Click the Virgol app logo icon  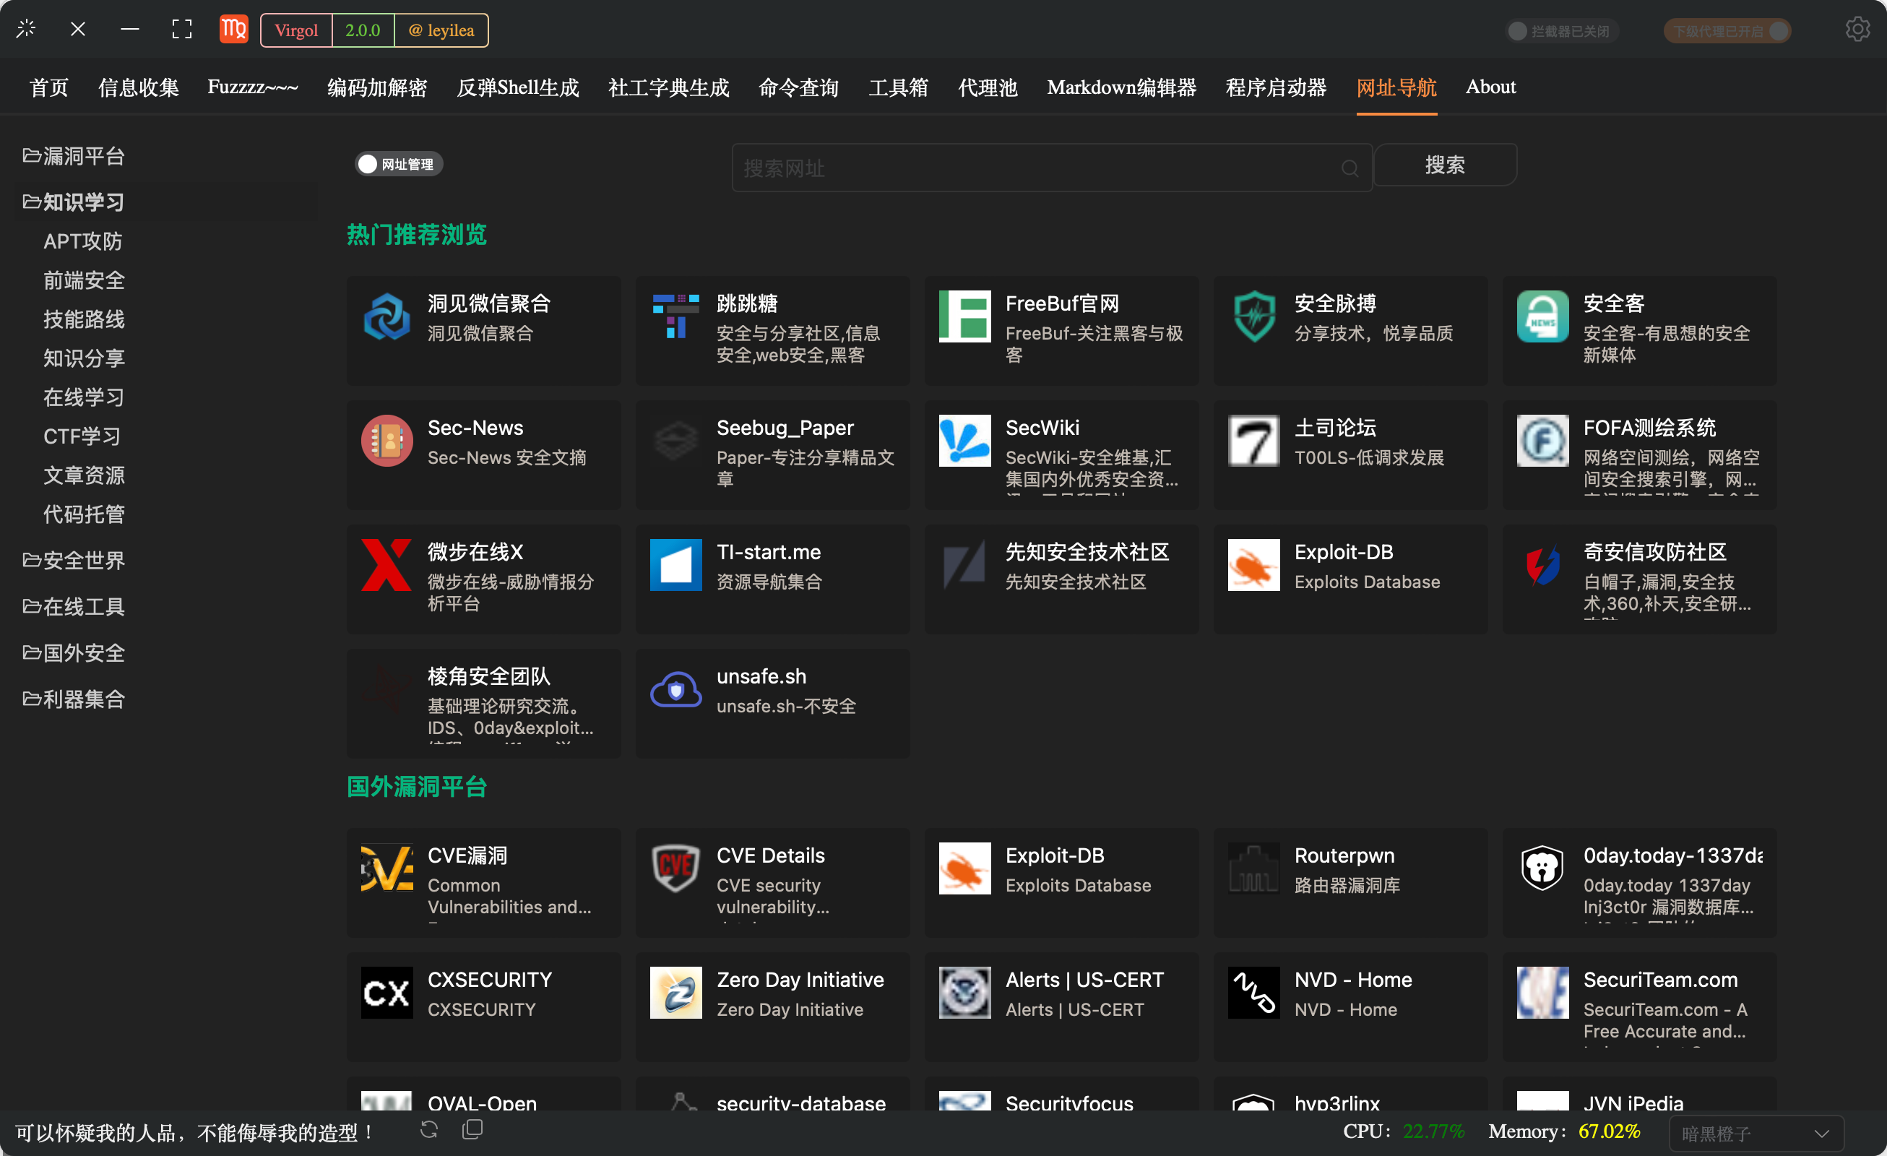(233, 30)
